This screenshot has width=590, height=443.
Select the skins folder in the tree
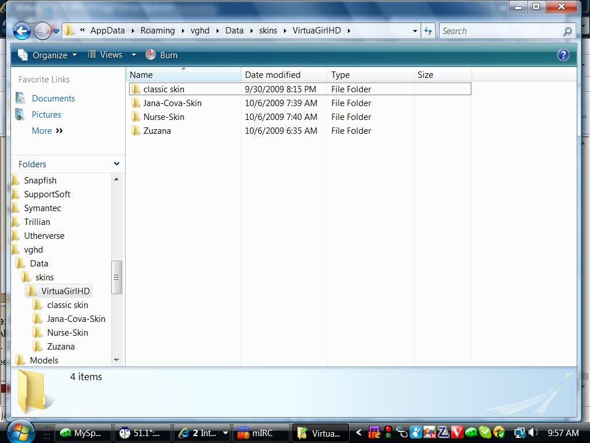(x=44, y=277)
